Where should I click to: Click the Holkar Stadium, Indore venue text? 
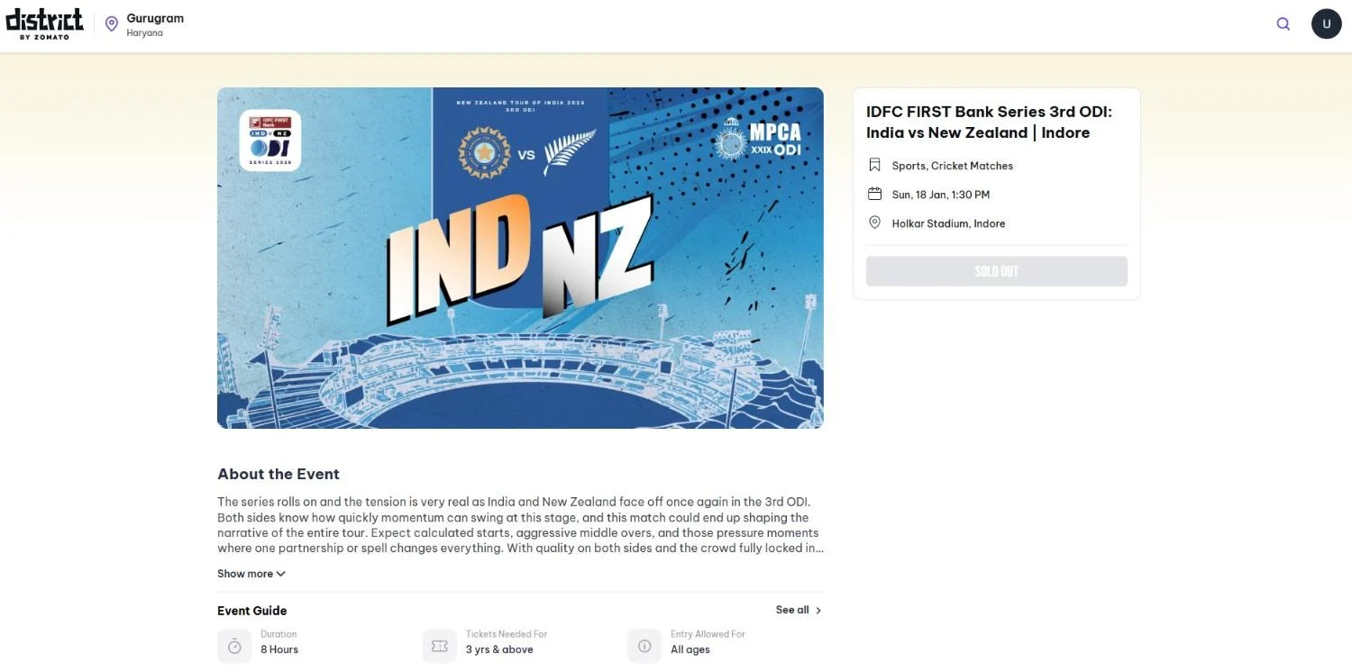(x=949, y=222)
